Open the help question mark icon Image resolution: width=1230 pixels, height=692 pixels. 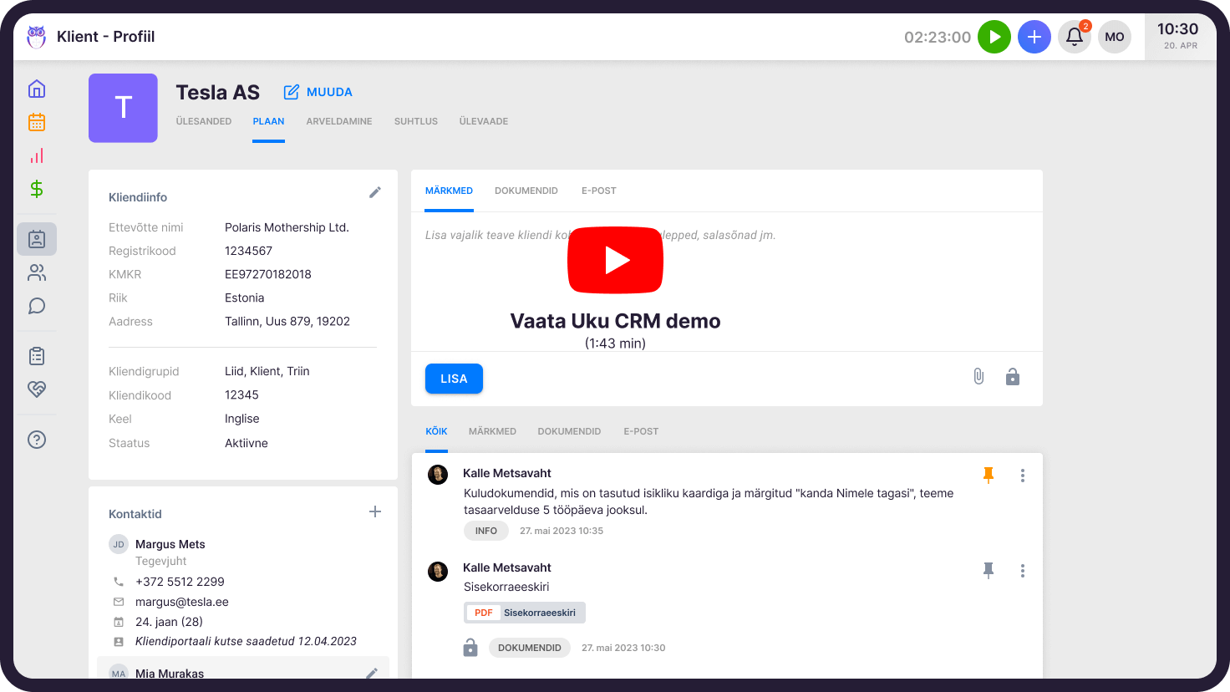[37, 440]
